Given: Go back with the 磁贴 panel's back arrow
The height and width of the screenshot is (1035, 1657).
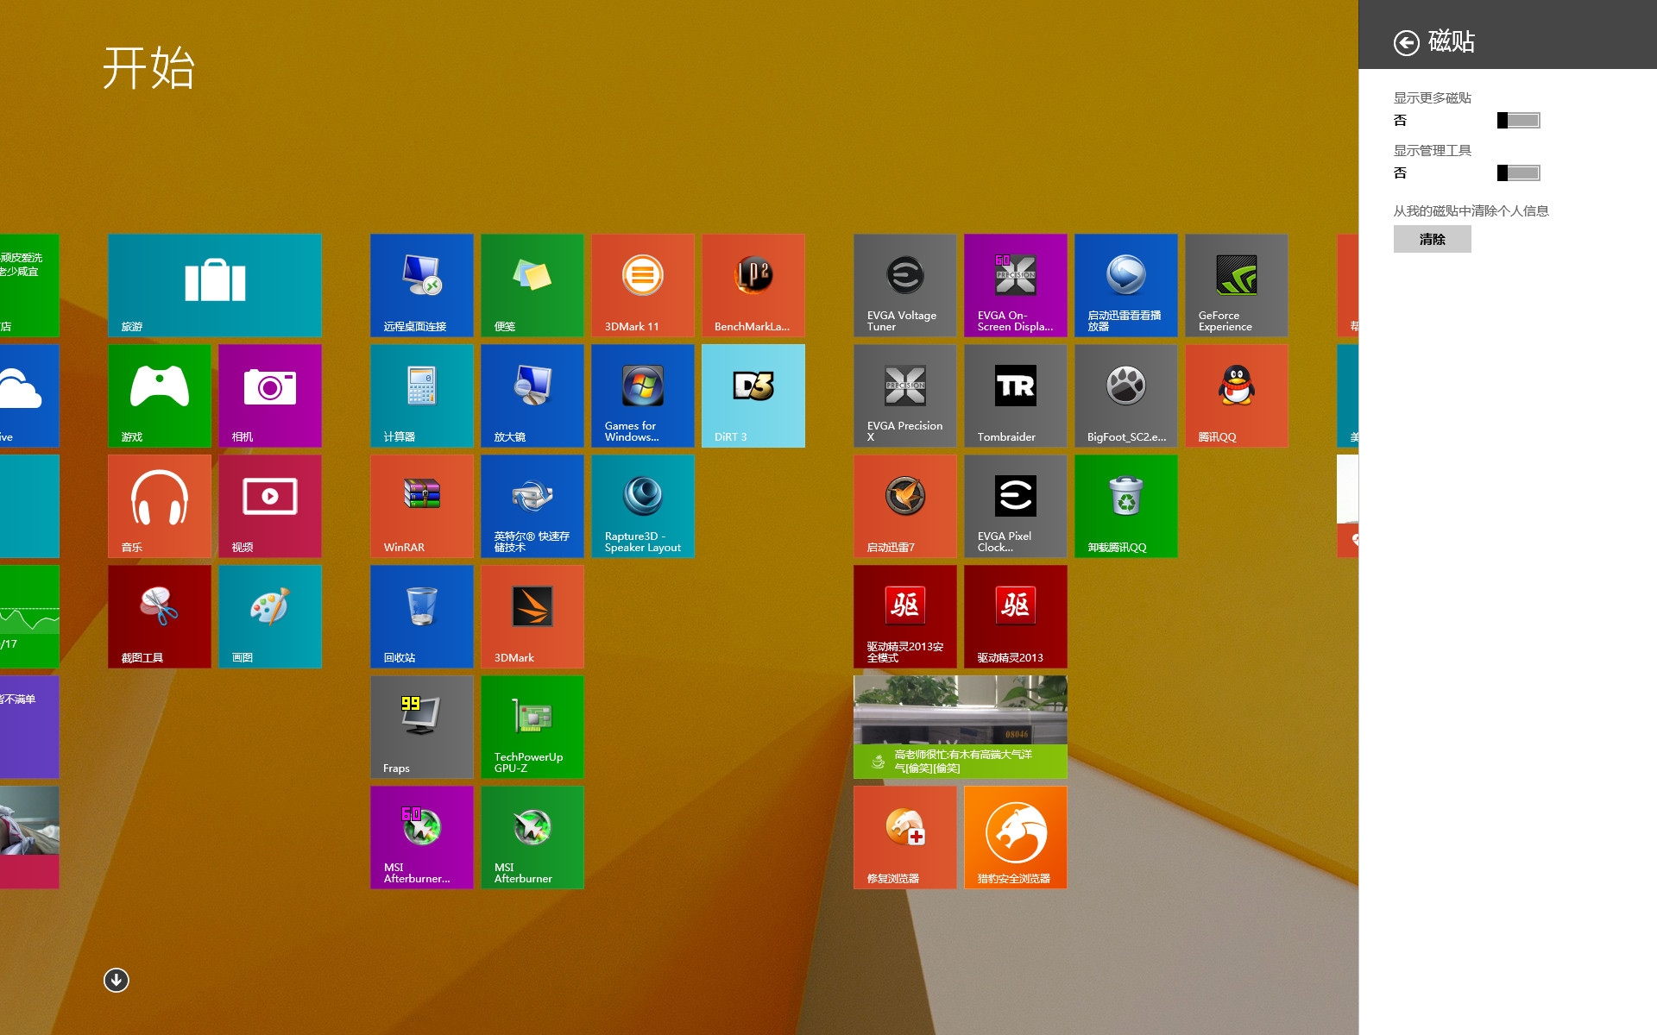Looking at the screenshot, I should (1406, 42).
